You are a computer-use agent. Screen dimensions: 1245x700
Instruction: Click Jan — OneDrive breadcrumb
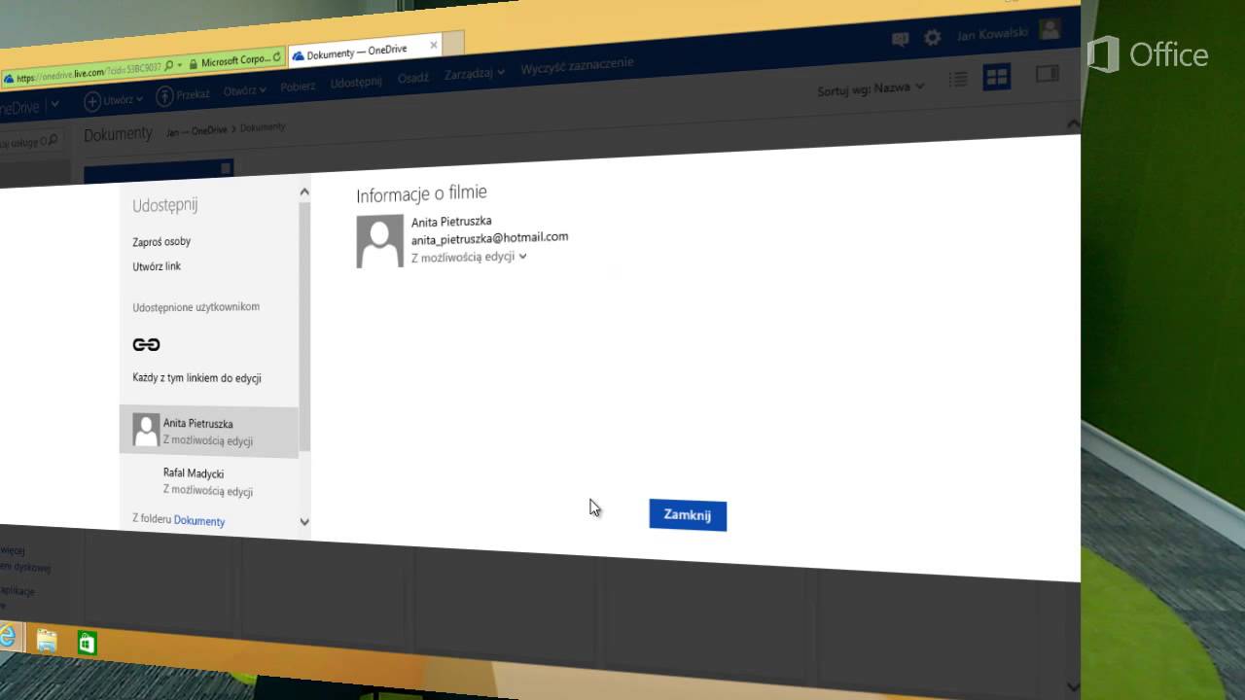(196, 130)
